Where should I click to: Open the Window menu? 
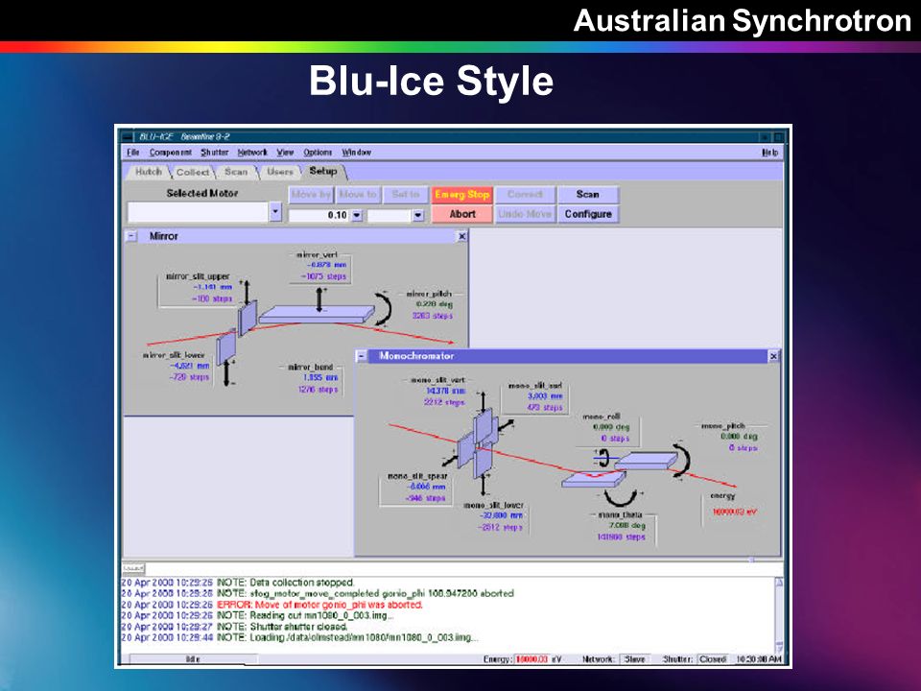pos(357,153)
